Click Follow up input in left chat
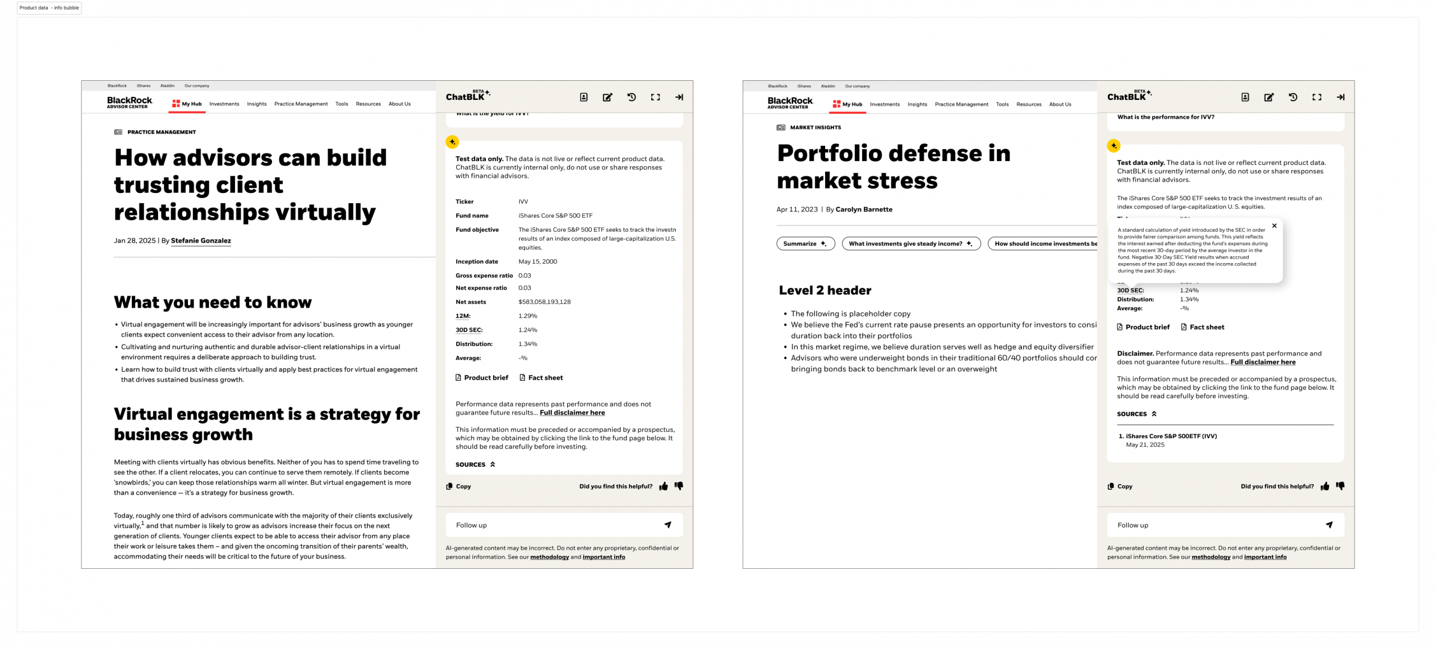 (564, 525)
